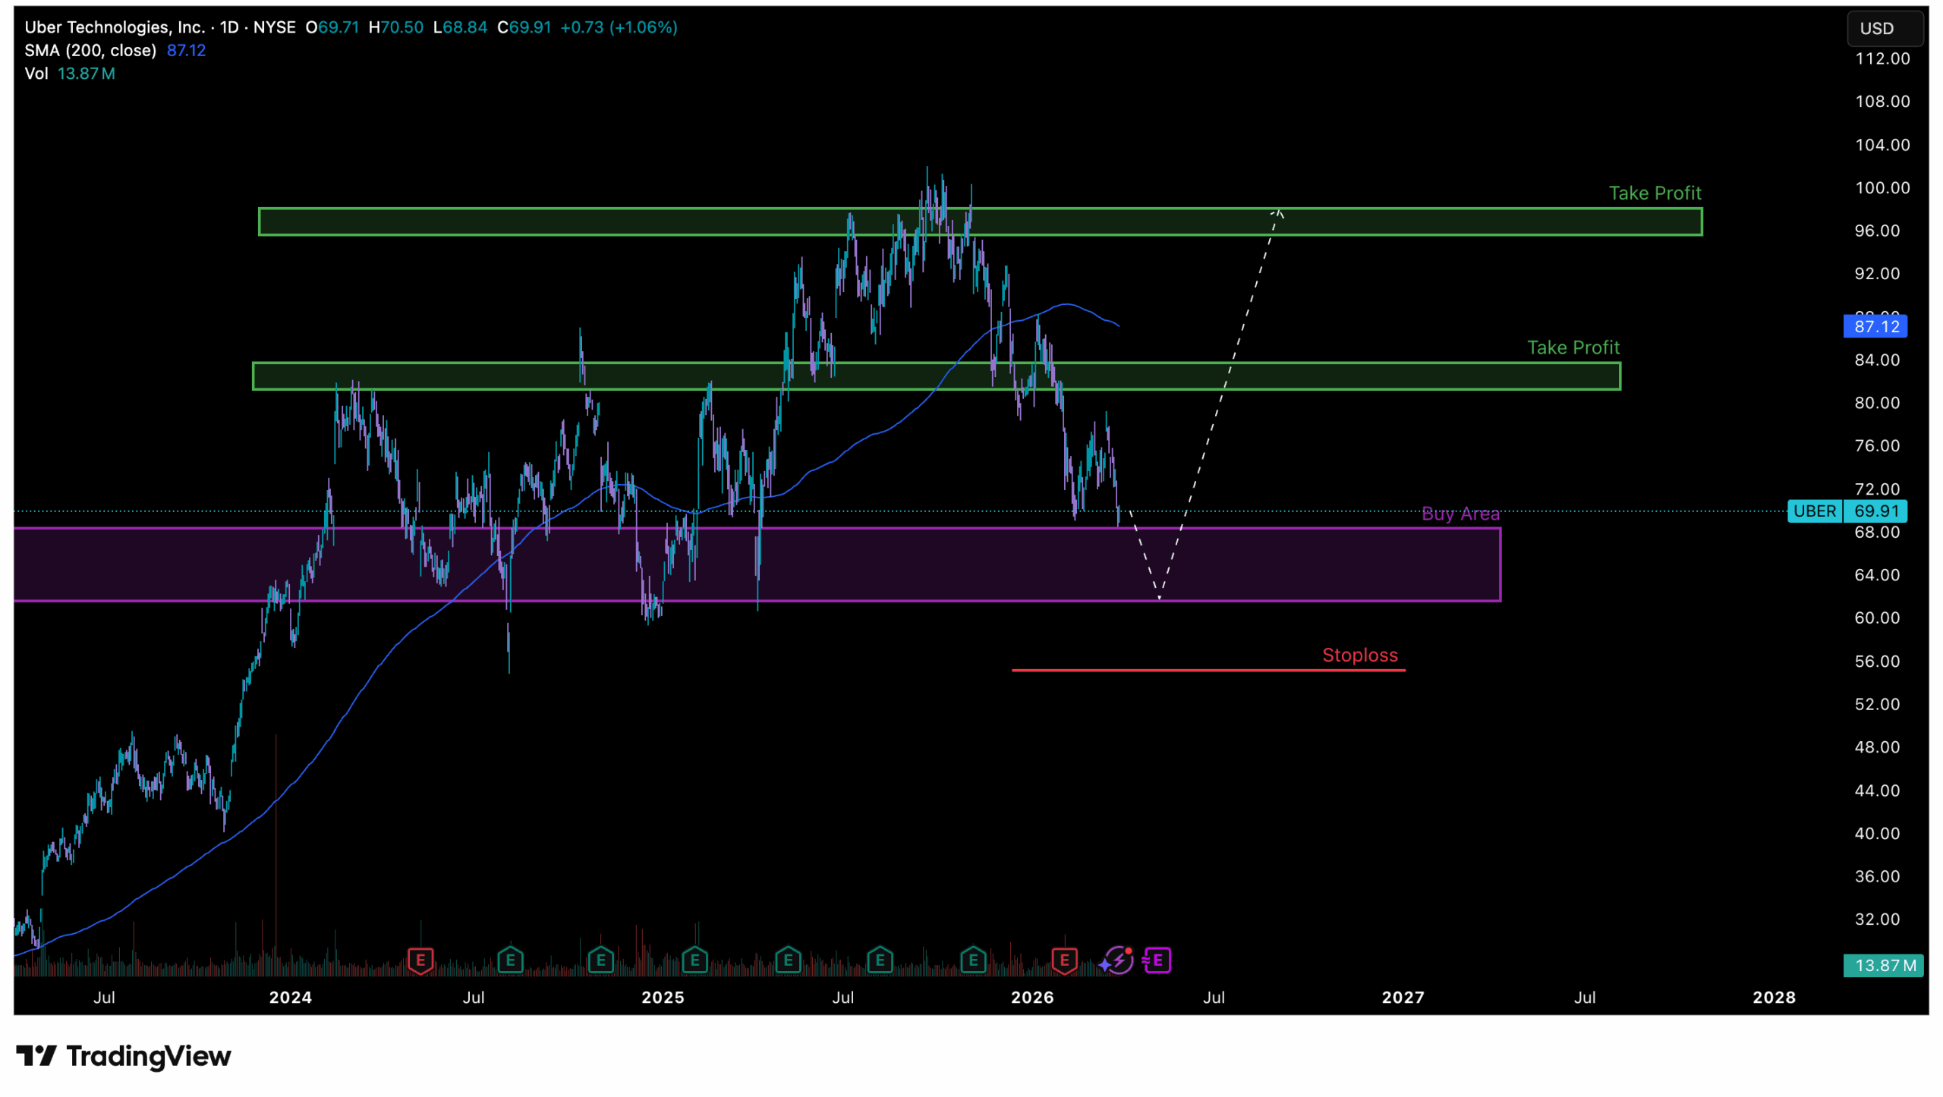Click the UBER 69.91 price label
Screen dimensions: 1943x1097
pyautogui.click(x=1847, y=511)
